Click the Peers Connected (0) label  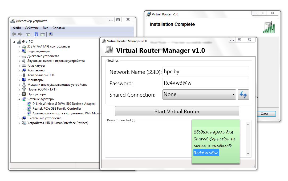click(x=121, y=120)
